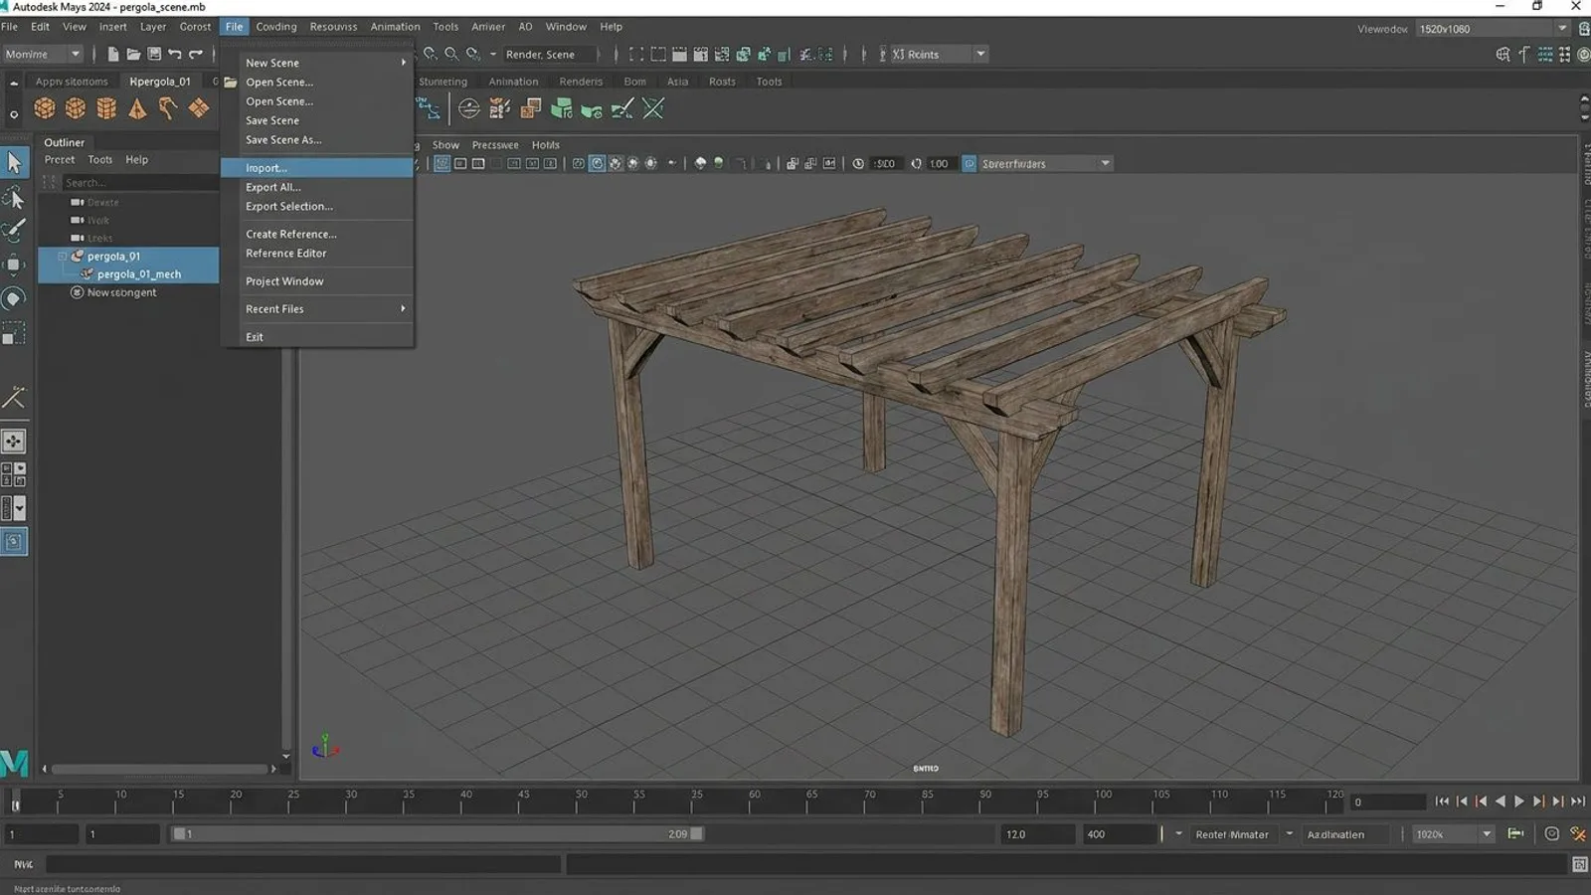Switch to the Renderis shelf tab
This screenshot has width=1591, height=895.
tap(581, 82)
